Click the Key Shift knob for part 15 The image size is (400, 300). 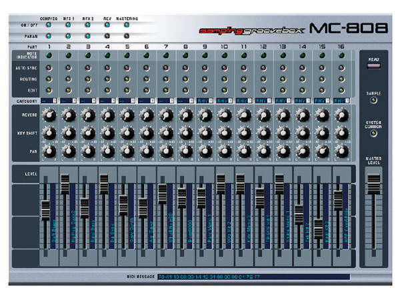click(x=322, y=133)
